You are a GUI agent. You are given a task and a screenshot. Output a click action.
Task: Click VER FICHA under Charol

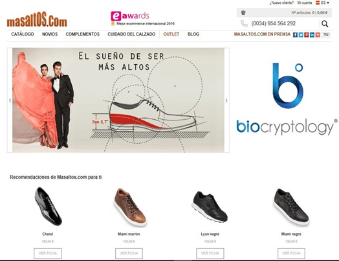coord(48,253)
